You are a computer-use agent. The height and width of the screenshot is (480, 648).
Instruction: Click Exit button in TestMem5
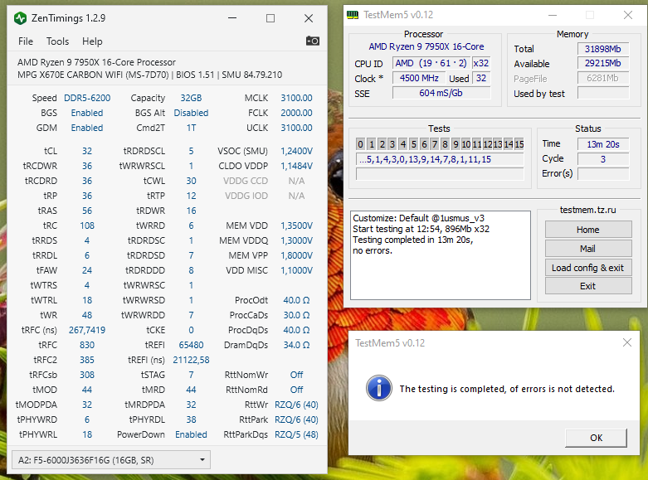pos(588,286)
